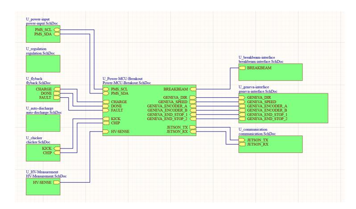The width and height of the screenshot is (356, 209).
Task: Select BREAKBEAM port on Power-MCU-Breakout
Action: point(193,89)
